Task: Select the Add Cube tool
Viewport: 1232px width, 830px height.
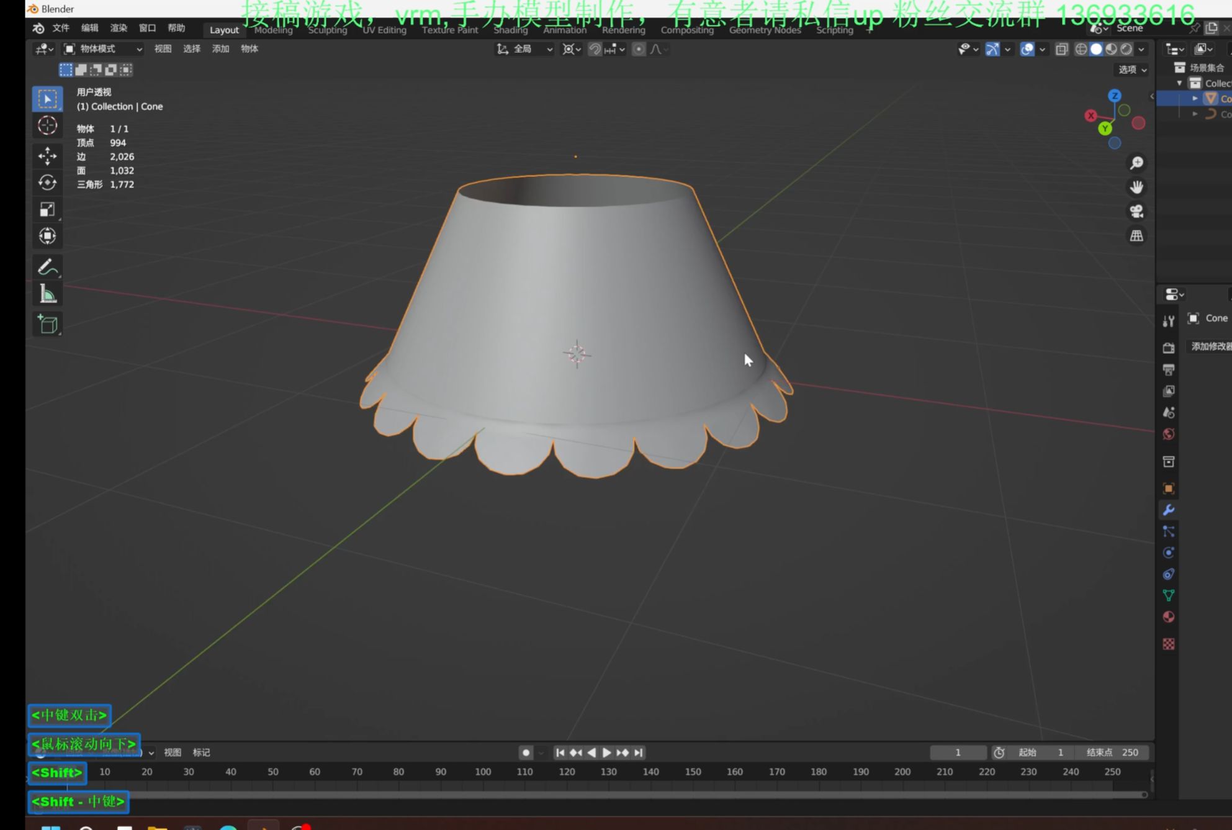Action: coord(47,324)
